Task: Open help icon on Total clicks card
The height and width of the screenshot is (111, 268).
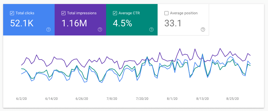Action: pos(49,29)
